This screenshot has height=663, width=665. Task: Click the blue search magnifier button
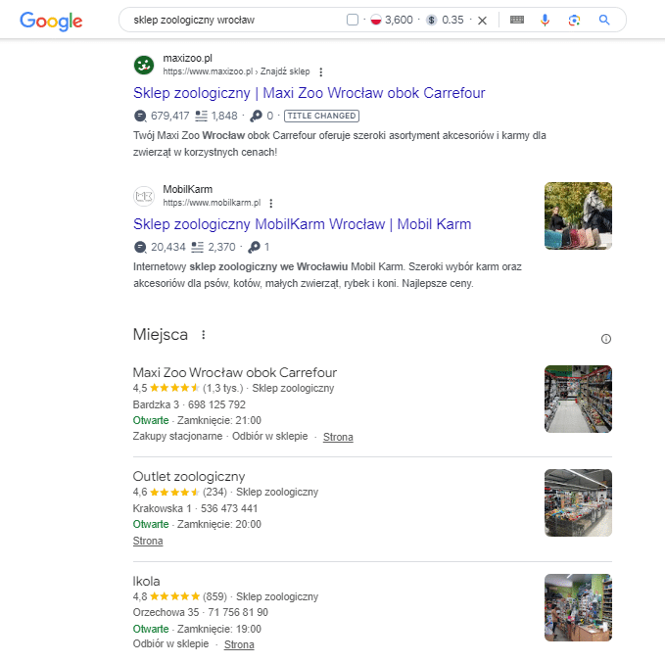(x=604, y=20)
